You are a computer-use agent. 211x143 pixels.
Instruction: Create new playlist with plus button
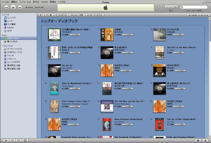6,140
